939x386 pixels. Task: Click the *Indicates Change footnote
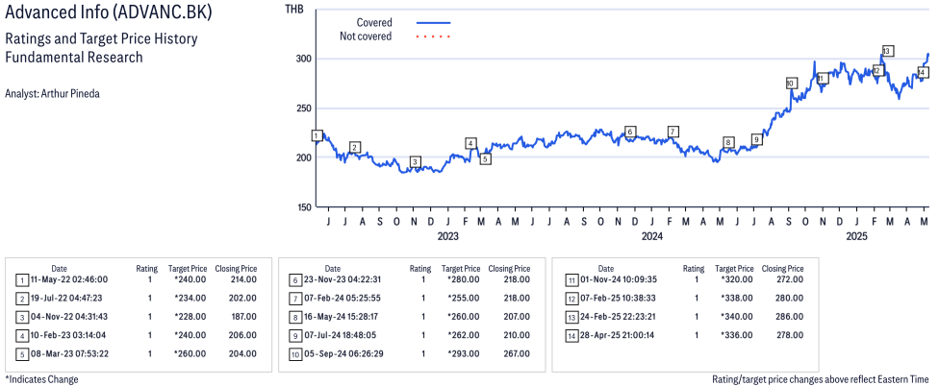click(41, 379)
